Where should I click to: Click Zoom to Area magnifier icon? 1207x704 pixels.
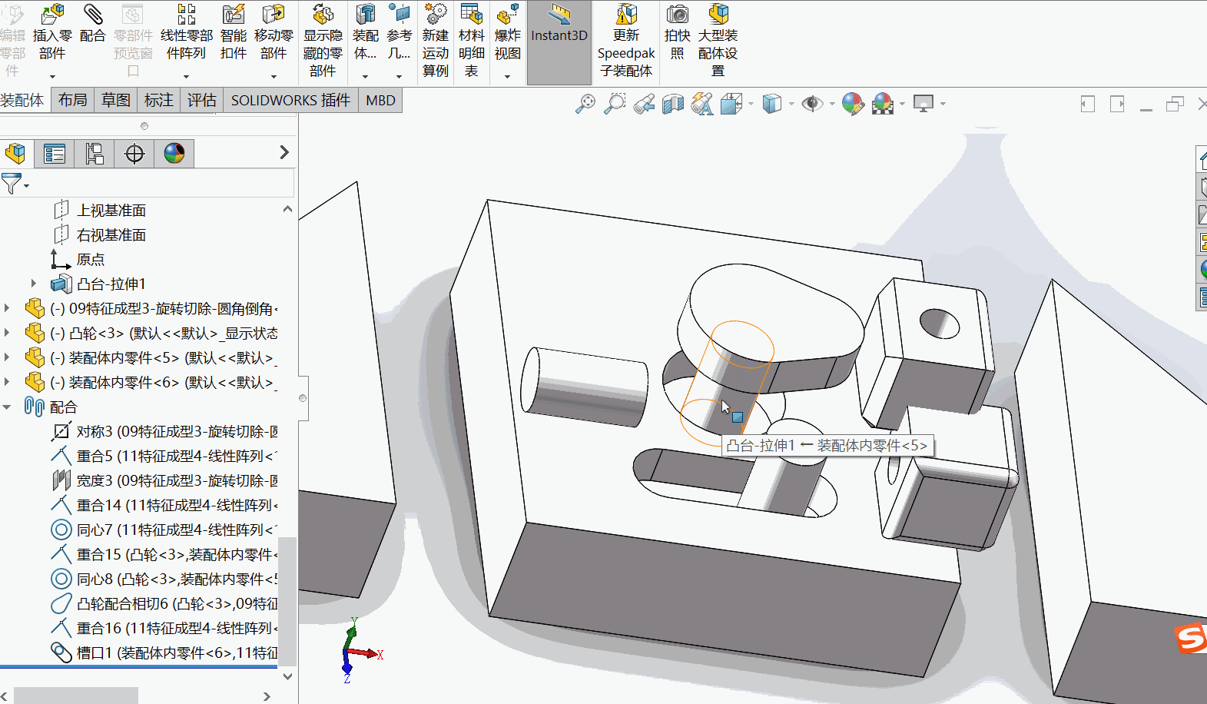pos(615,103)
